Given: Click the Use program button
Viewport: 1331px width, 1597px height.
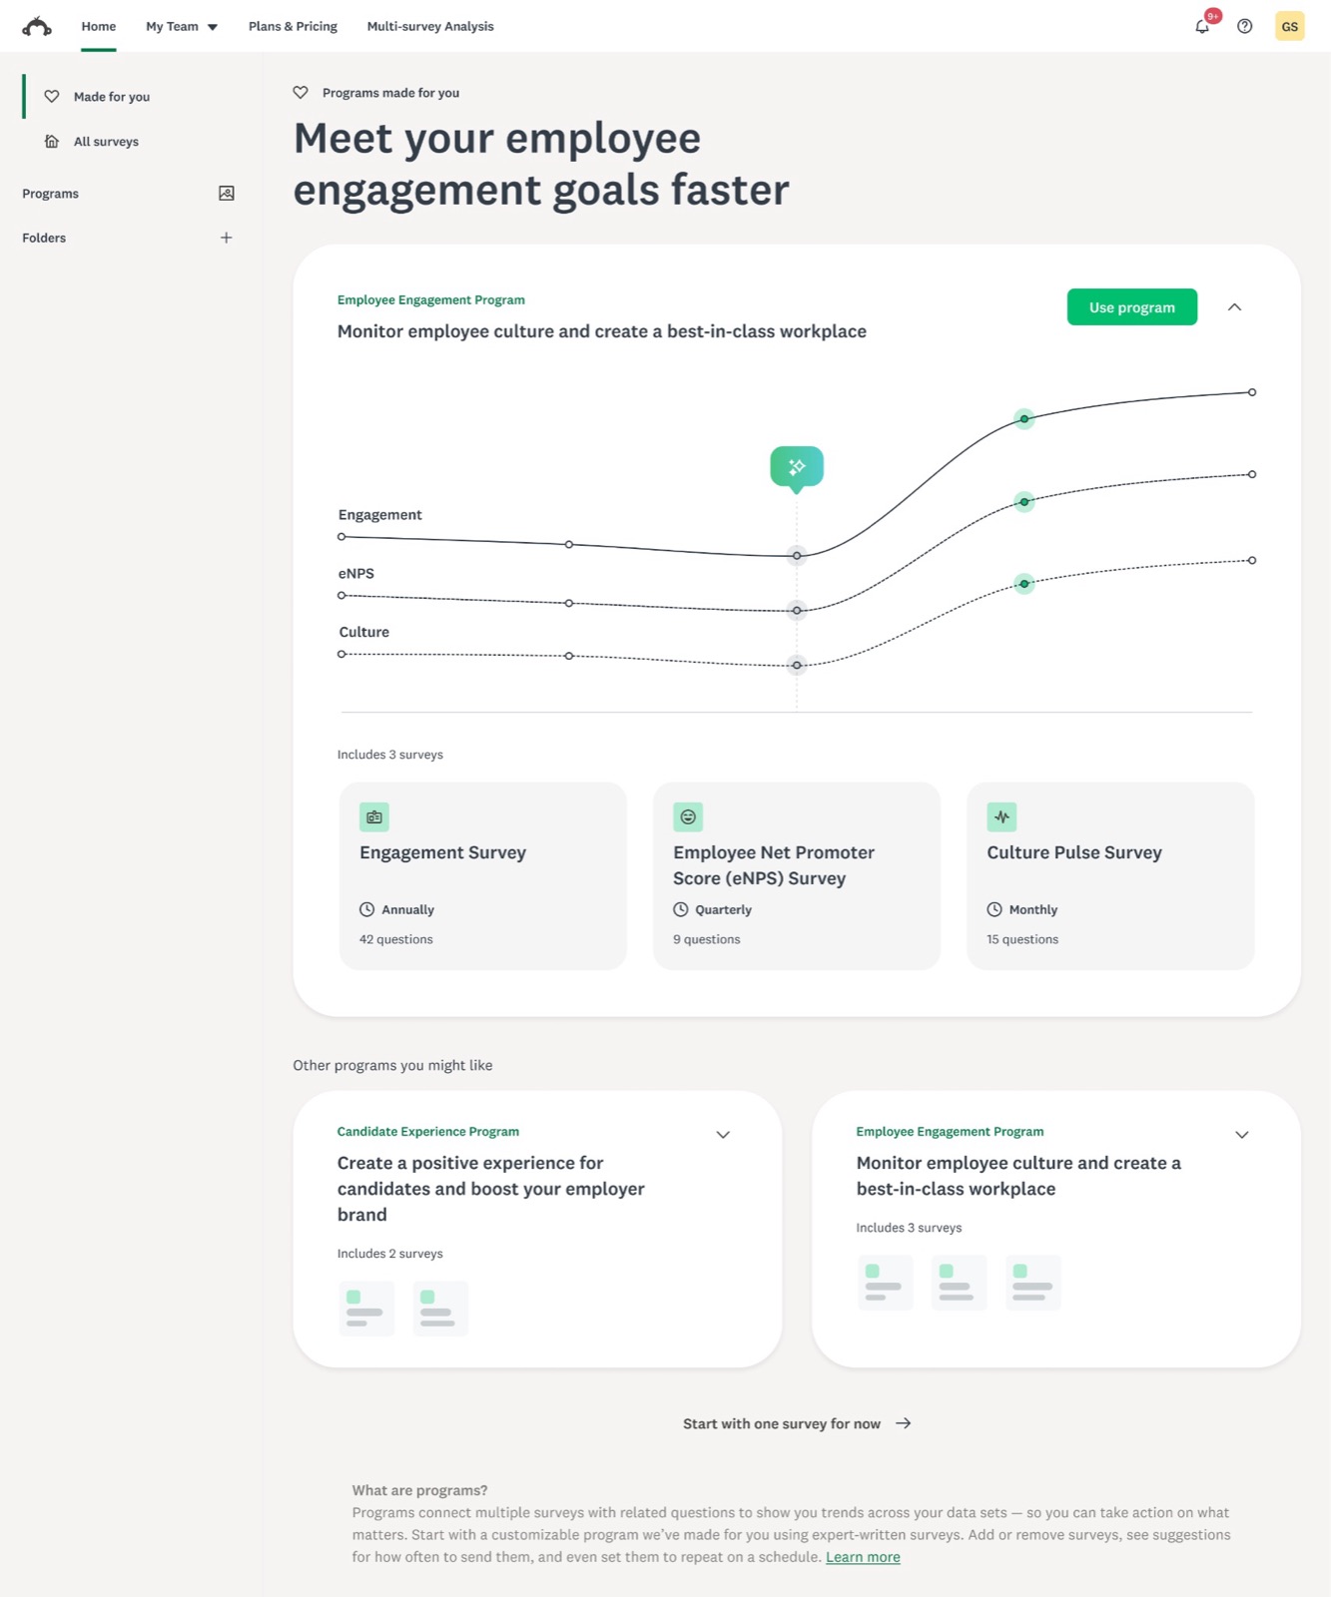Looking at the screenshot, I should point(1131,307).
